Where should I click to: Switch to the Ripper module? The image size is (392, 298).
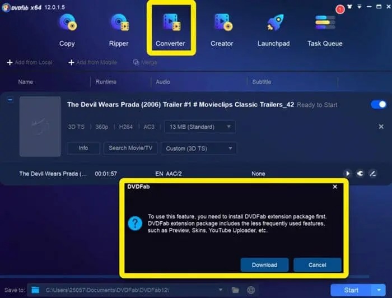click(x=119, y=30)
